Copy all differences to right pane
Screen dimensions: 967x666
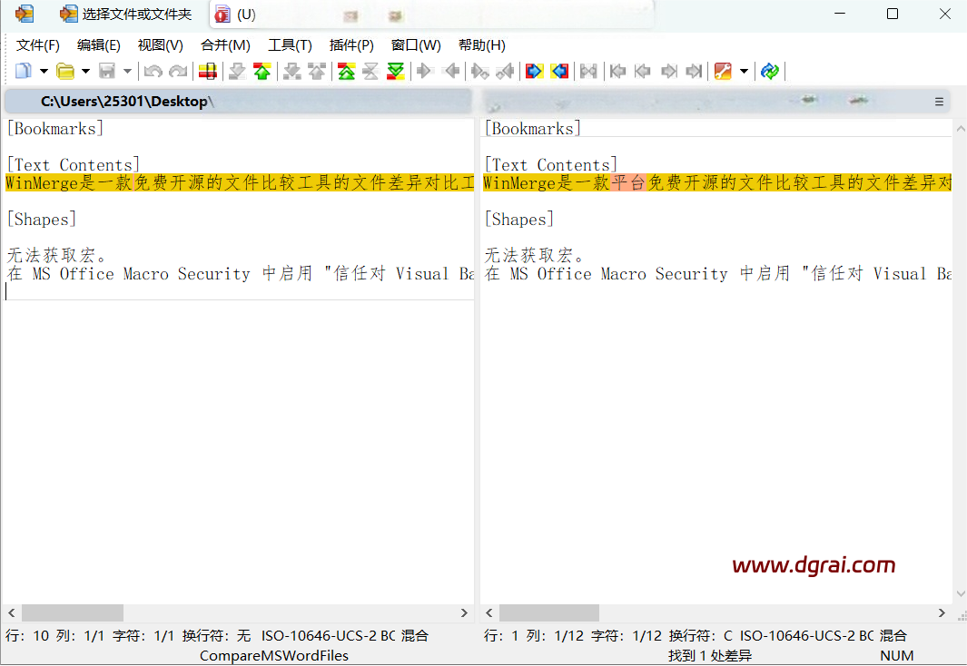(534, 71)
